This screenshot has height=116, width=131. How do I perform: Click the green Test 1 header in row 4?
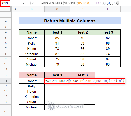pyautogui.click(x=57, y=32)
